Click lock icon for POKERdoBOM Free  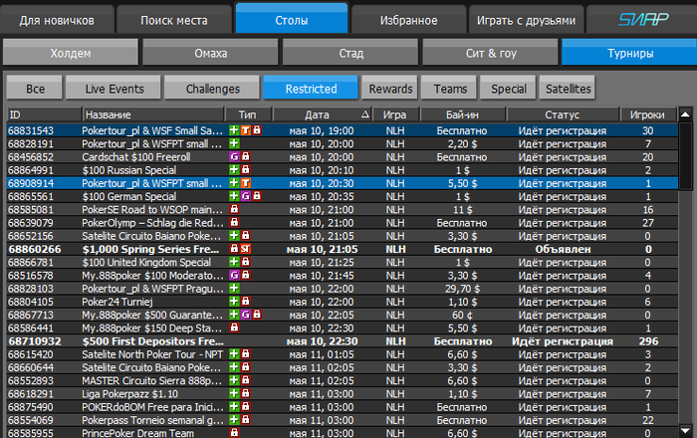(245, 406)
